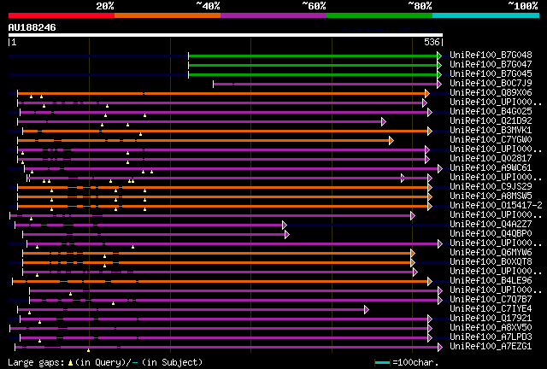Click the UniRef100_A9WC61 hit name
Viewport: 547px width, 369px height.
click(x=491, y=168)
